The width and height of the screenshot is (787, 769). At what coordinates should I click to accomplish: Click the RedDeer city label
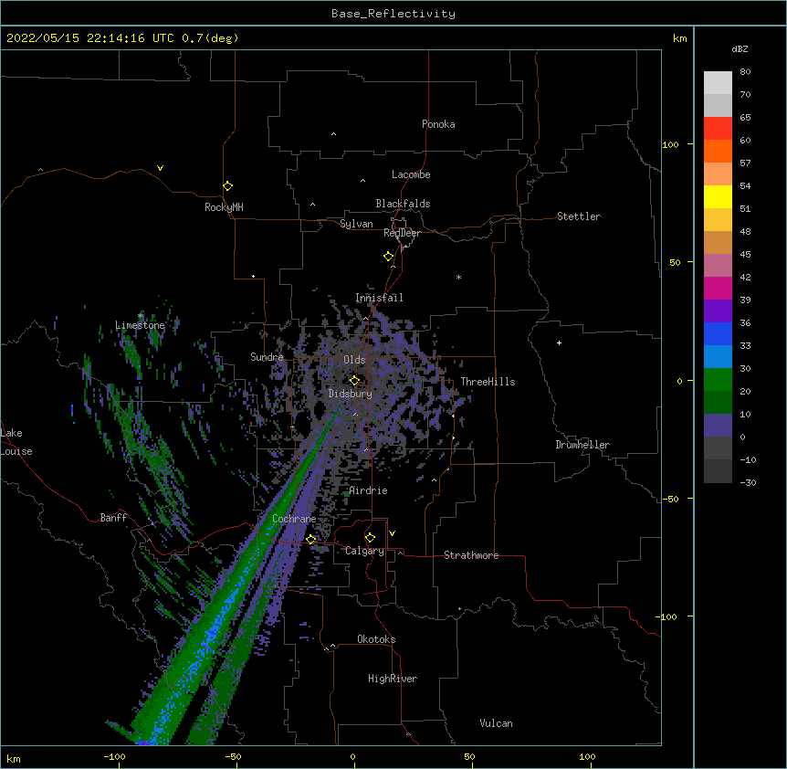(402, 233)
